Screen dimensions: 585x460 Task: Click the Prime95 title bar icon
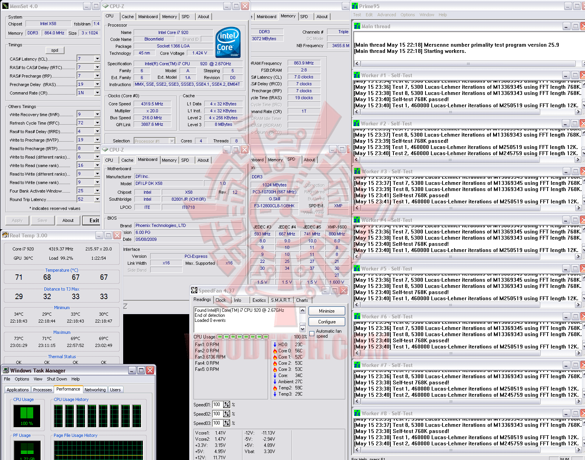click(355, 6)
